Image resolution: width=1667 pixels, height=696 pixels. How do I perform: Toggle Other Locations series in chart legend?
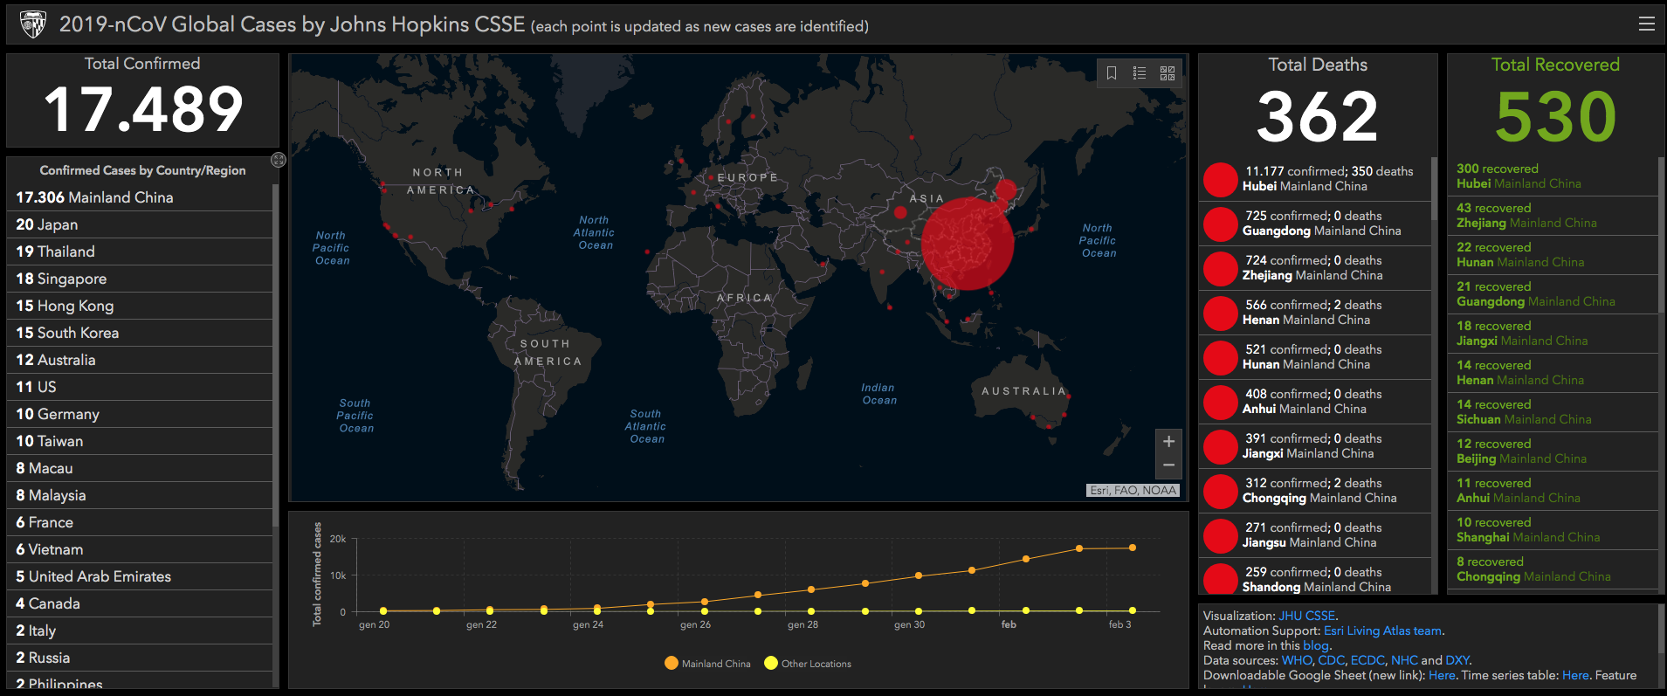(x=808, y=664)
